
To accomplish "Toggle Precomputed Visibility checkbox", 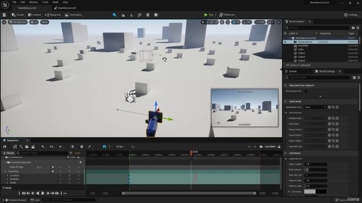I will click(305, 91).
